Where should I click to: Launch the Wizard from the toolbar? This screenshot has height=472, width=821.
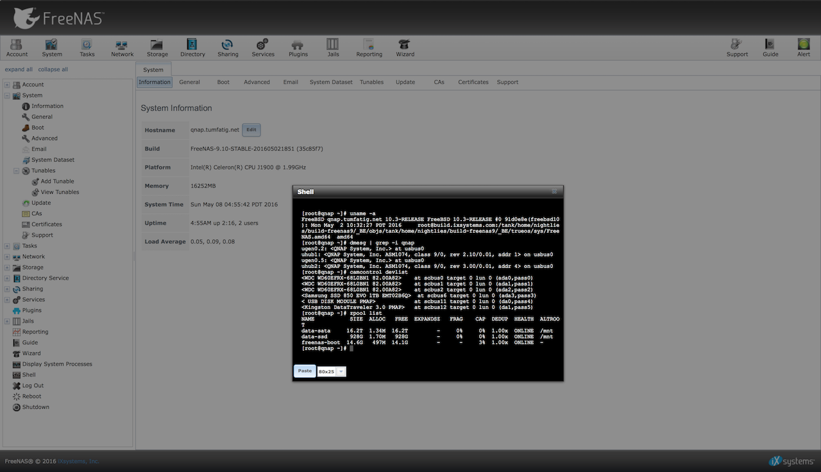pos(405,48)
